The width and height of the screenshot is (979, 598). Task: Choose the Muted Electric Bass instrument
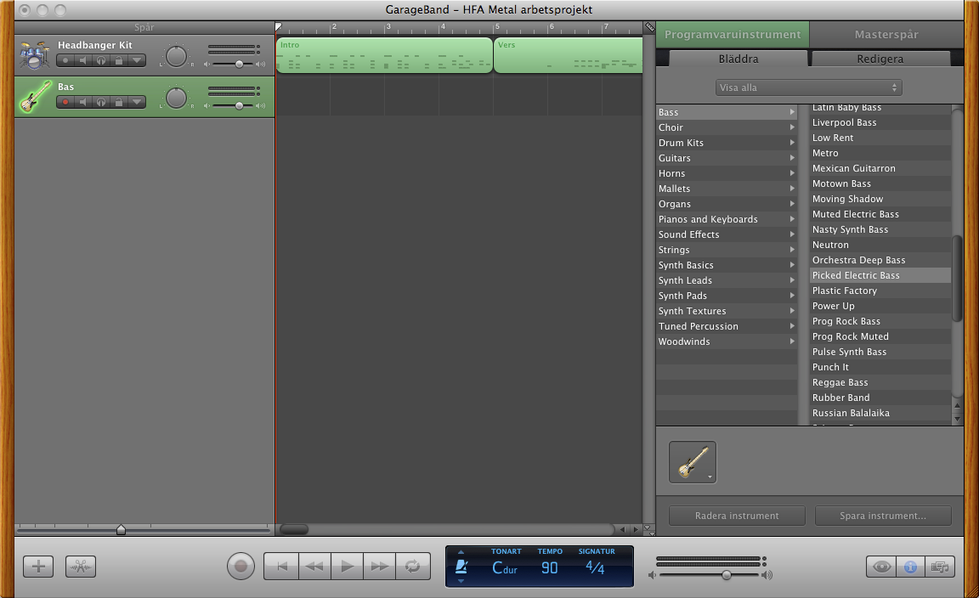[x=880, y=214]
